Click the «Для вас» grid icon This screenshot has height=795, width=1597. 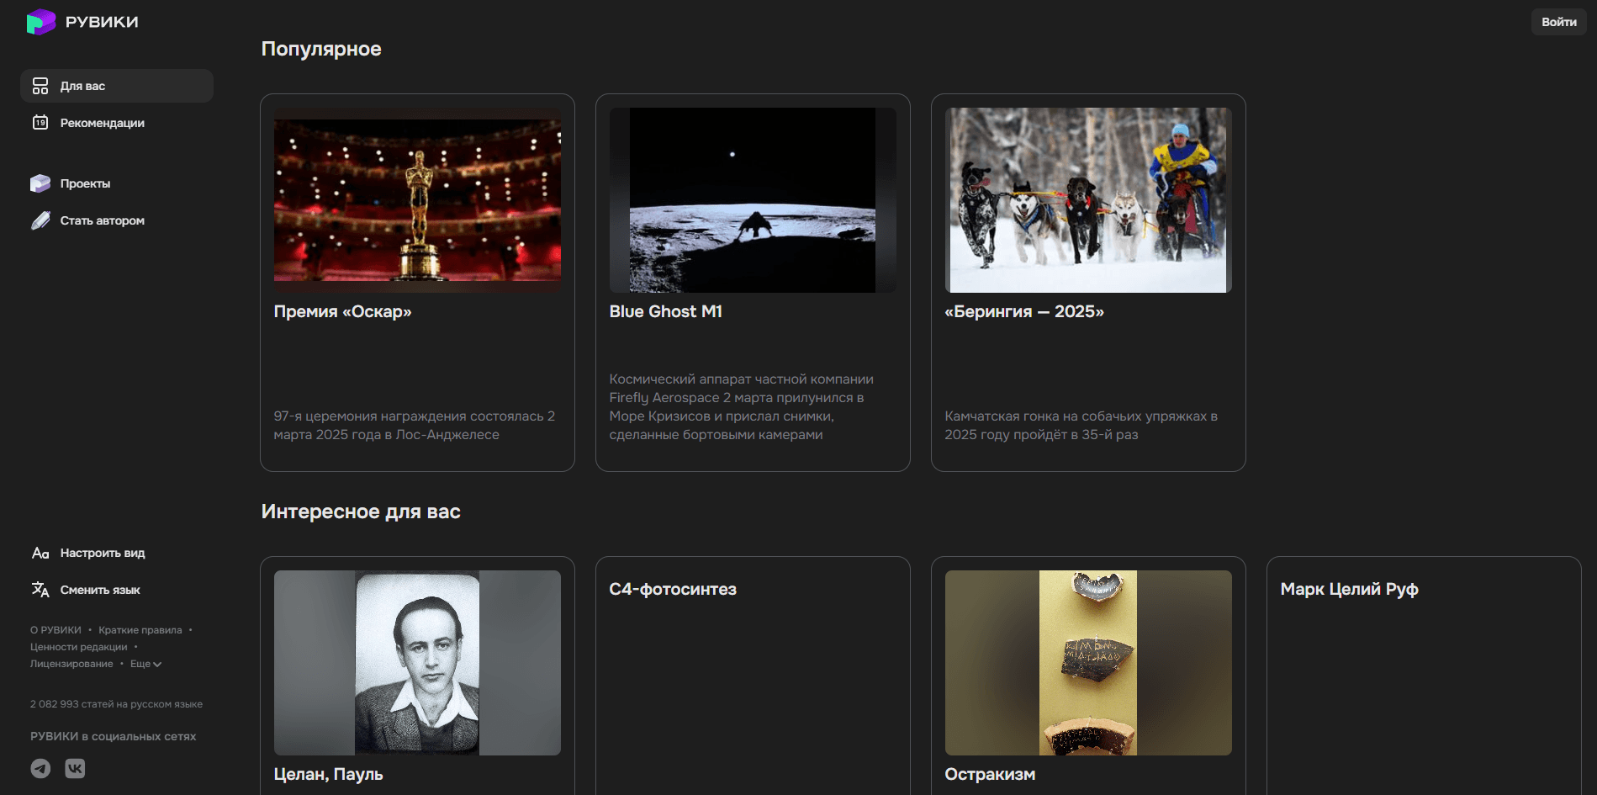[x=40, y=86]
